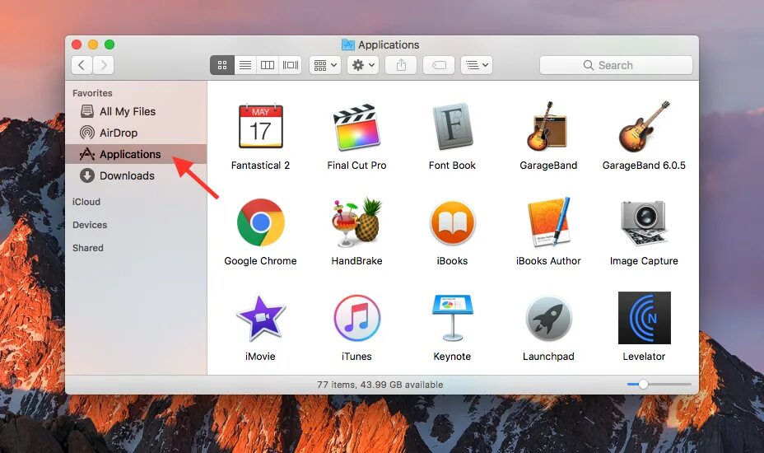Click the Applications folder icon in title bar
The image size is (764, 453).
(x=348, y=44)
